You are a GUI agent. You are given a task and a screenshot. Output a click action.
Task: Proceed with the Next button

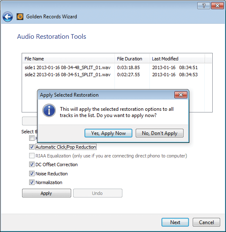(175, 222)
